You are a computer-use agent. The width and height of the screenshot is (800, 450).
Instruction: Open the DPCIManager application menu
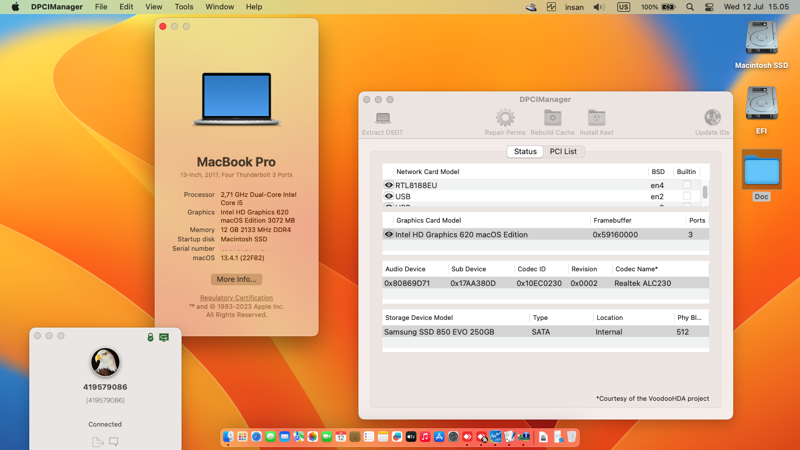(57, 7)
